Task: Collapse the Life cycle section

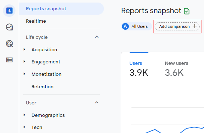Action: click(97, 37)
